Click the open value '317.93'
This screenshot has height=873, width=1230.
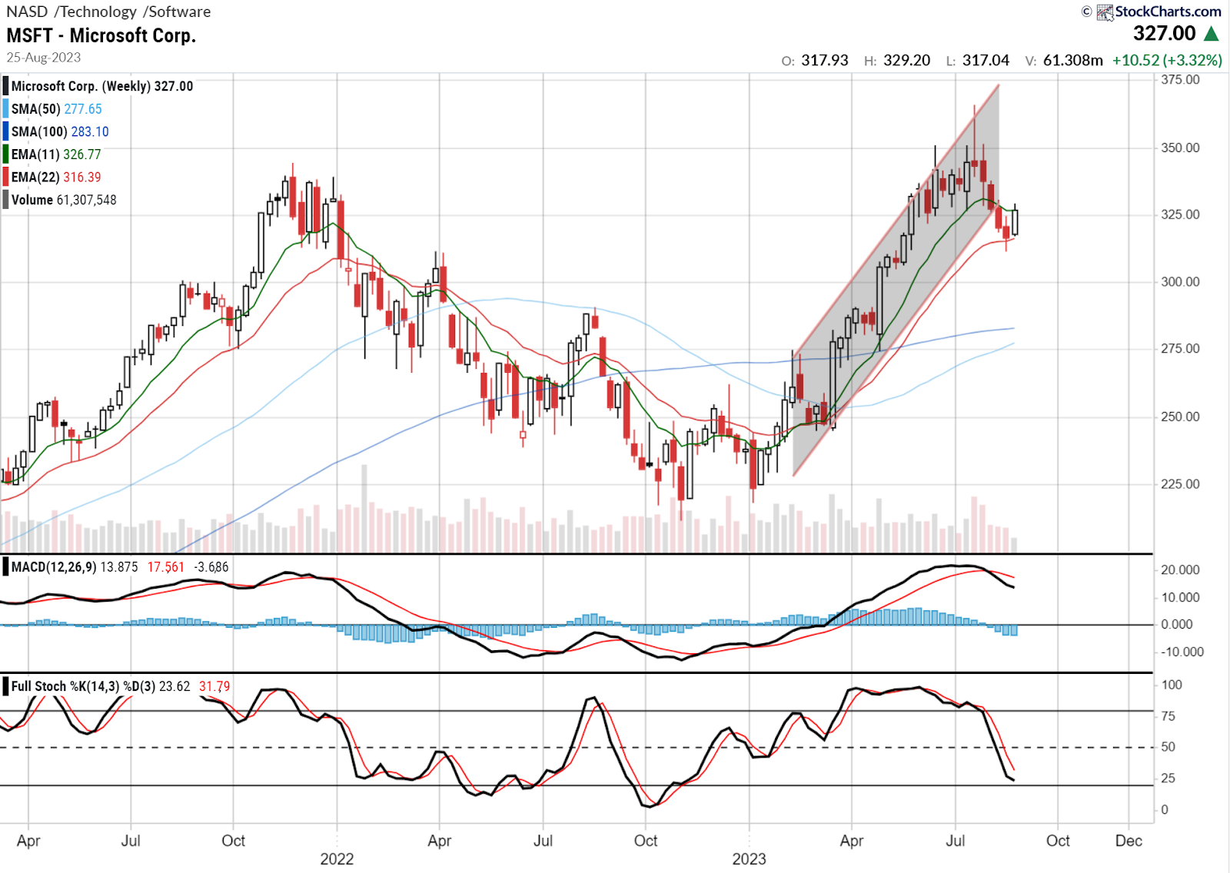(825, 61)
